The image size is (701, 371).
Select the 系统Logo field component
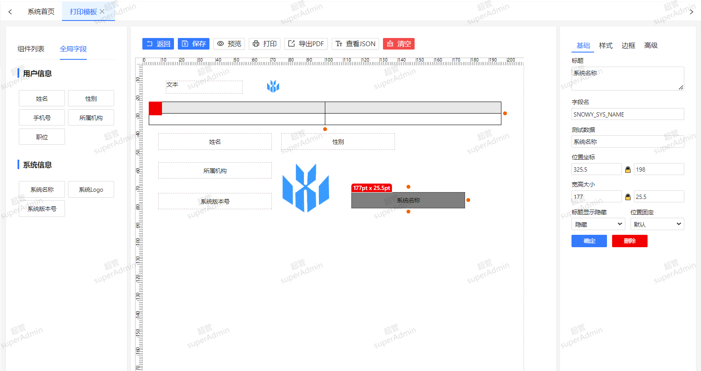tap(91, 189)
